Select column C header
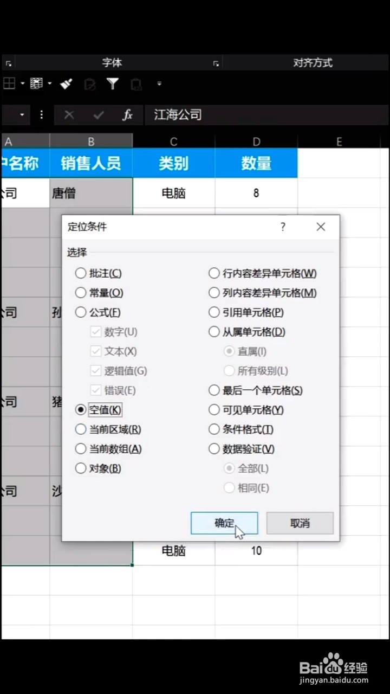This screenshot has width=390, height=694. click(x=173, y=142)
